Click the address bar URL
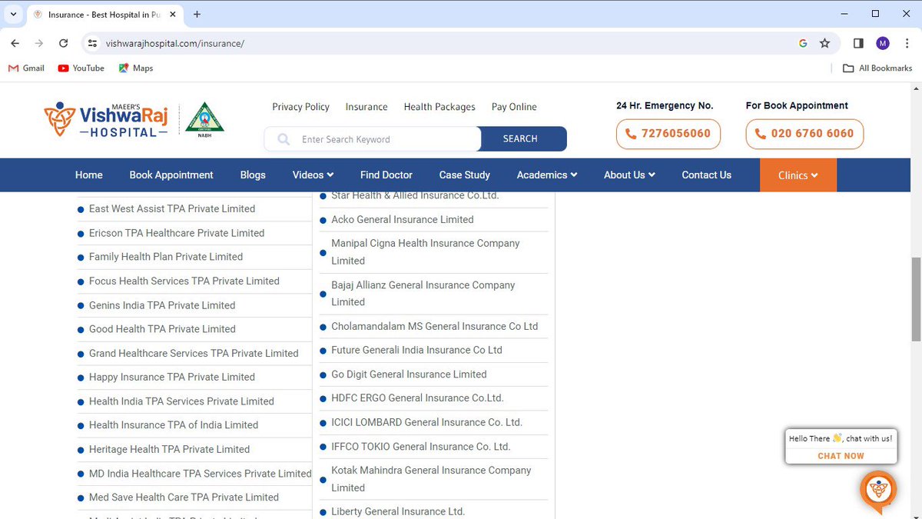 175,43
